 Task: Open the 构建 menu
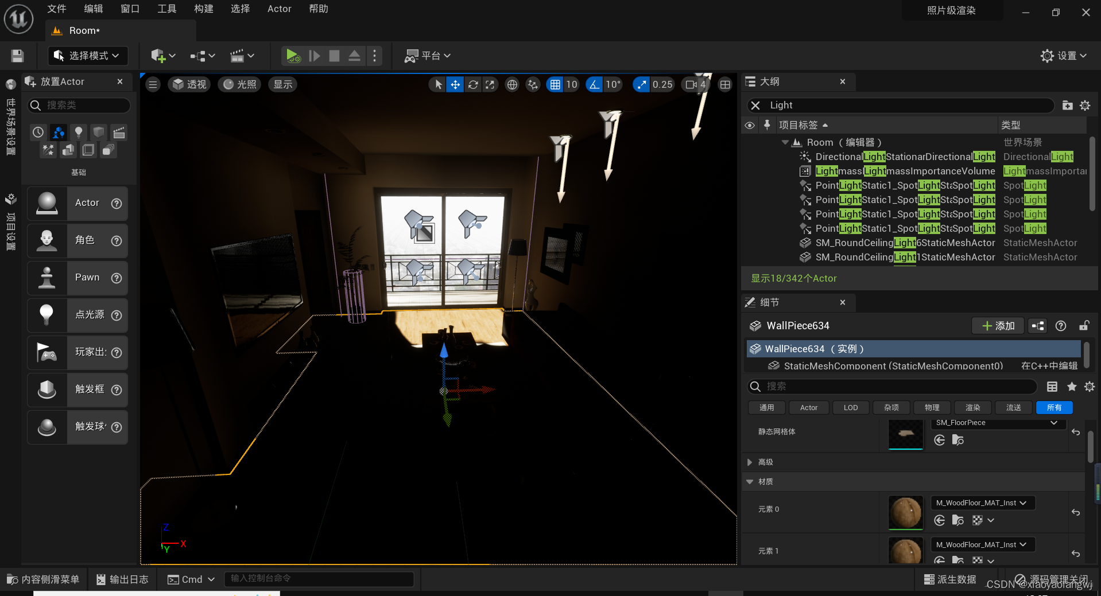(203, 9)
